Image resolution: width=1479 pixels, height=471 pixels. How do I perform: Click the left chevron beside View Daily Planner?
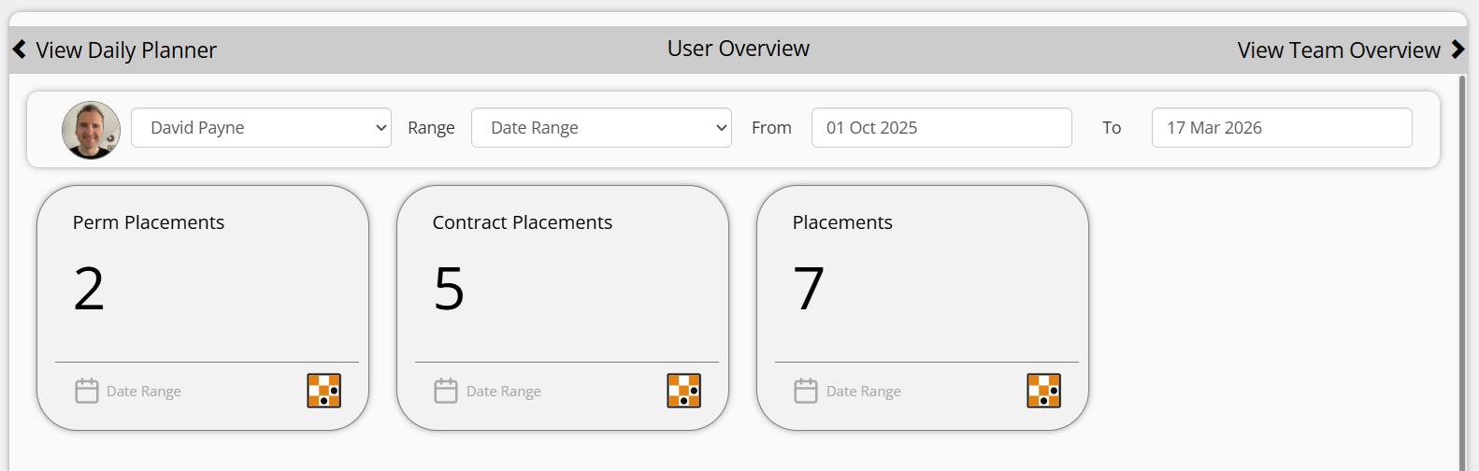19,50
